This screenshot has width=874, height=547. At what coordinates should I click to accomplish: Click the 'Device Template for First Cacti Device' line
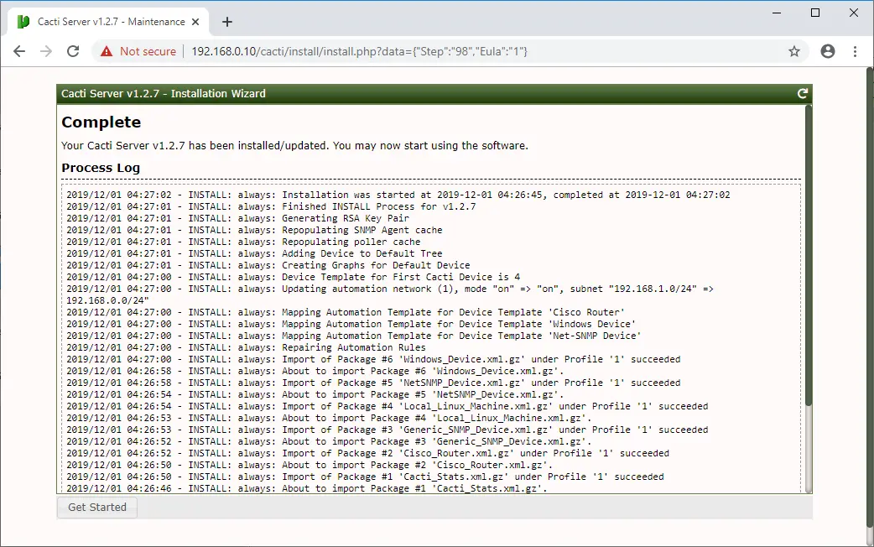click(294, 277)
